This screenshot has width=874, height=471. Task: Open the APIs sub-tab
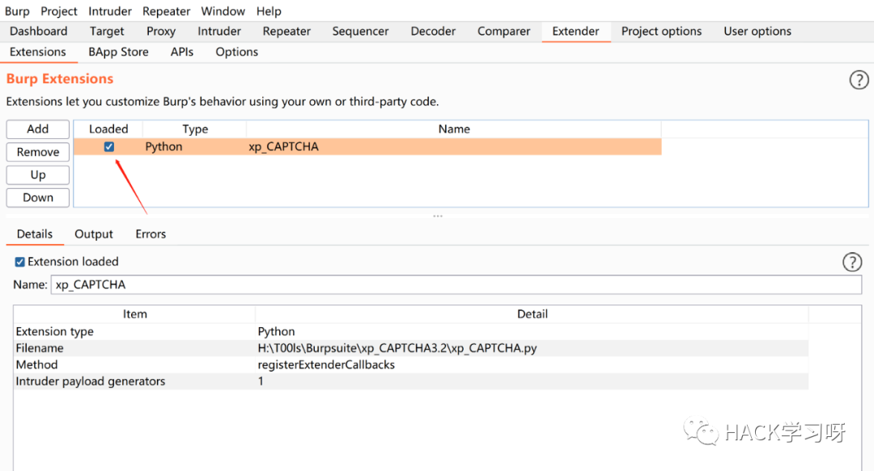pyautogui.click(x=182, y=52)
